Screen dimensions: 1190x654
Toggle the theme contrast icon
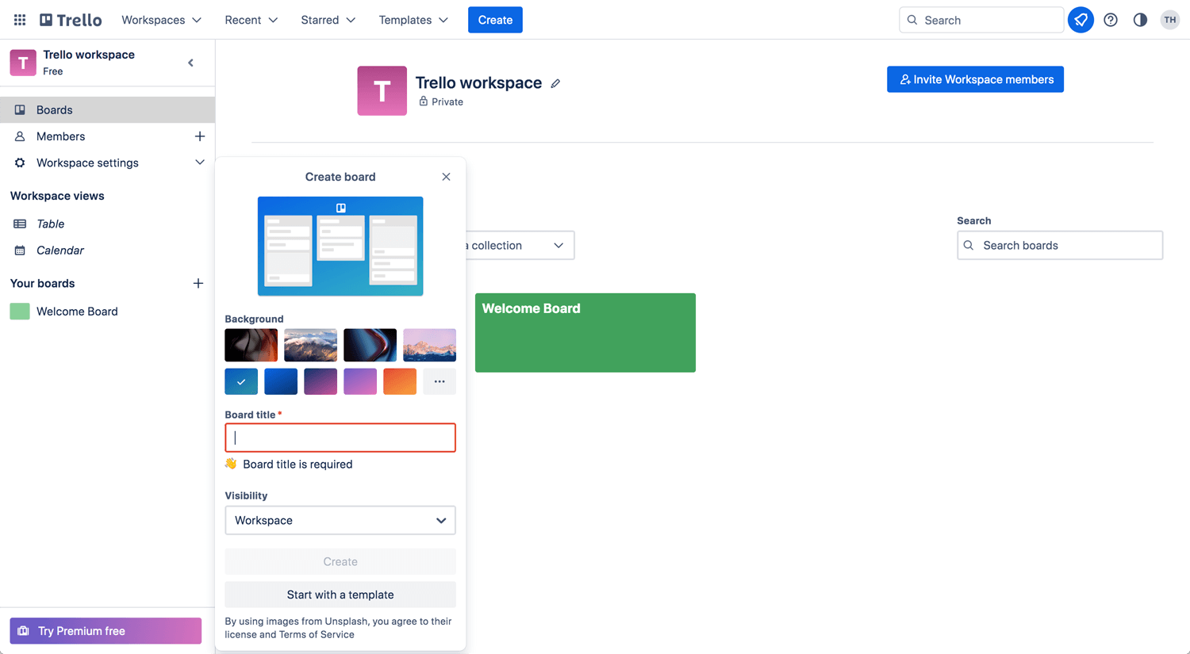click(1140, 20)
